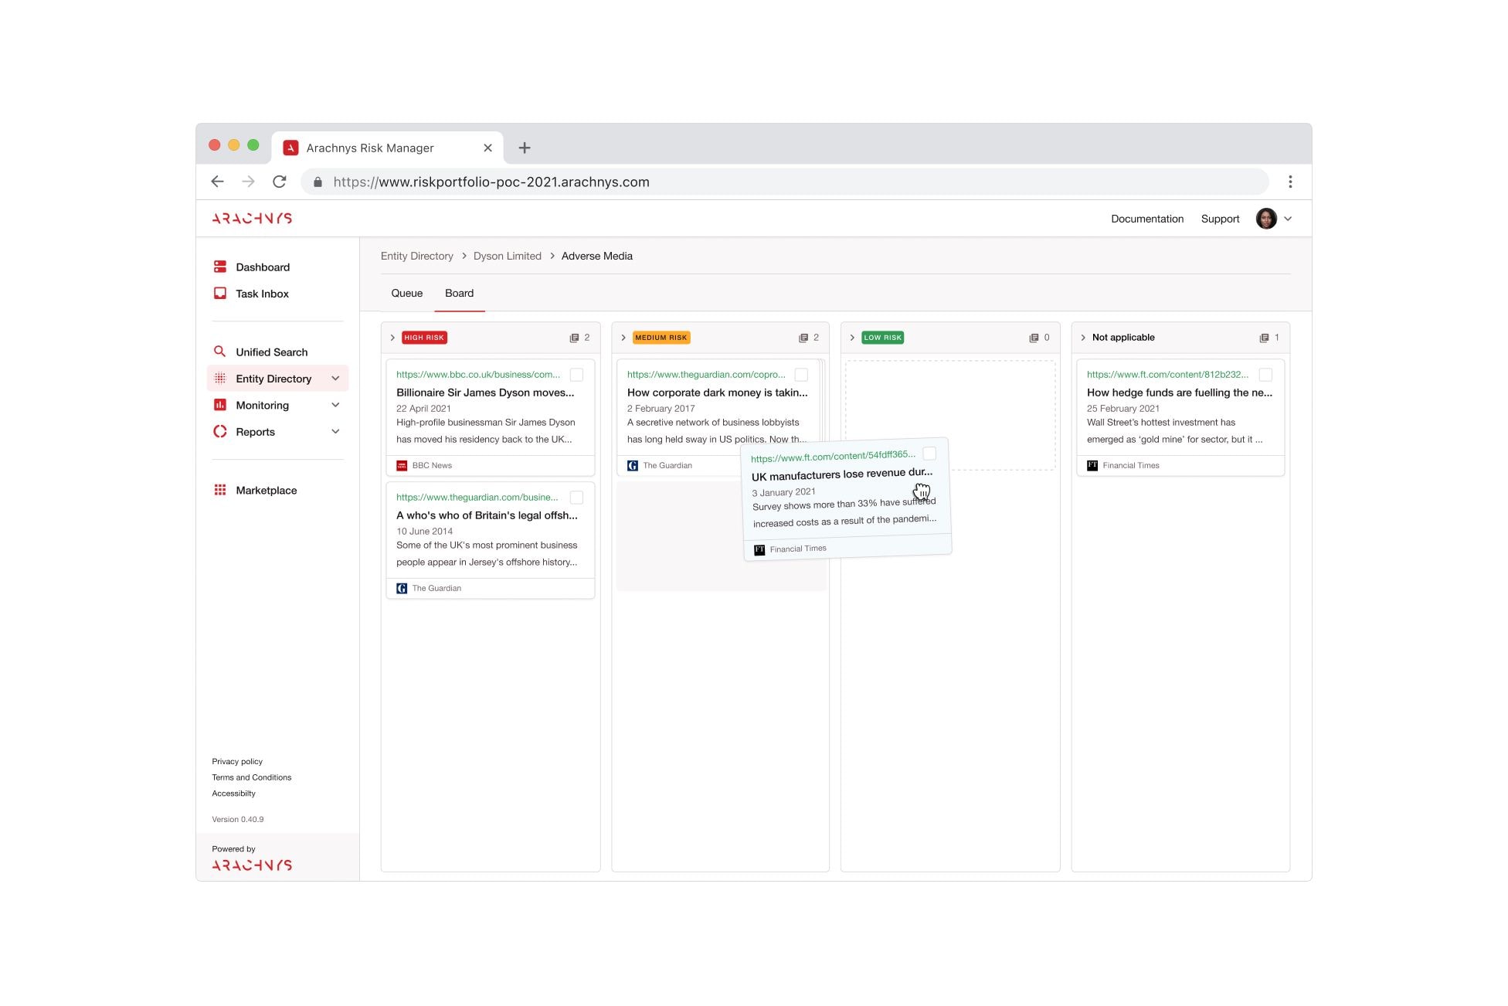Open Dashboard from the sidebar menu

(263, 267)
